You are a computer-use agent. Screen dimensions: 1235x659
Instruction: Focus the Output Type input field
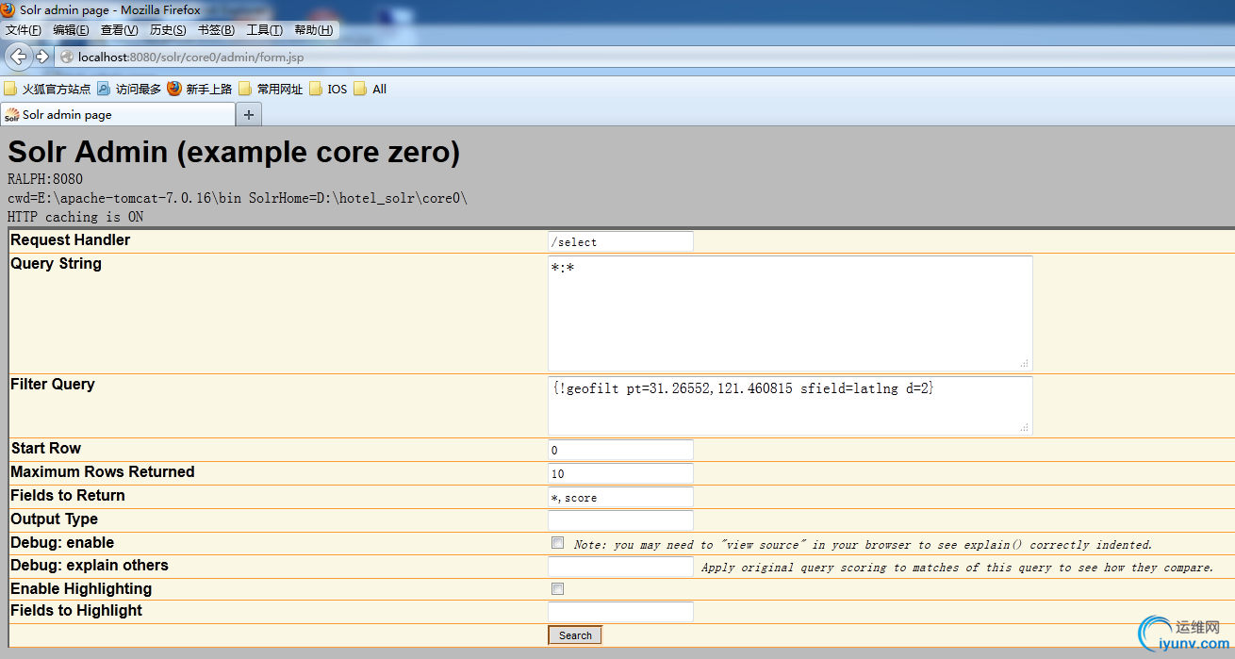620,520
